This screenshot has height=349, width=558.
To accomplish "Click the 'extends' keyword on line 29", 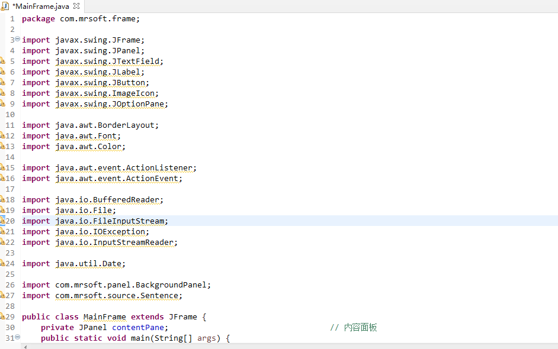I will tap(147, 317).
